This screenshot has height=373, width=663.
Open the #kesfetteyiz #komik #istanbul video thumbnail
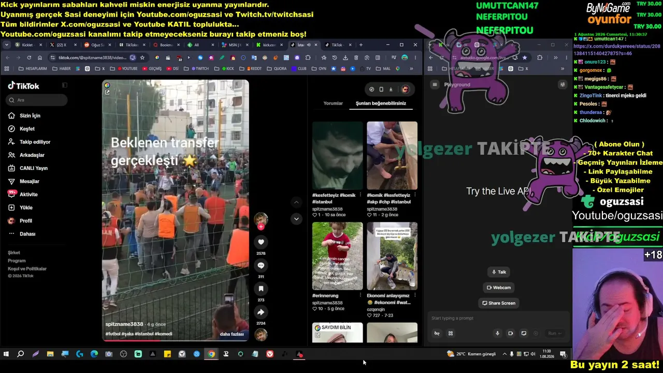click(338, 155)
